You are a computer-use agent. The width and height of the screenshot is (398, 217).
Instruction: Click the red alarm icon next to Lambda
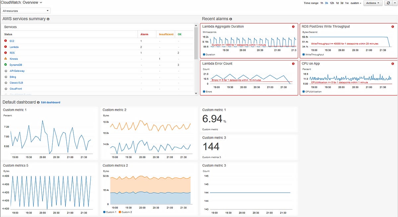pyautogui.click(x=6, y=47)
